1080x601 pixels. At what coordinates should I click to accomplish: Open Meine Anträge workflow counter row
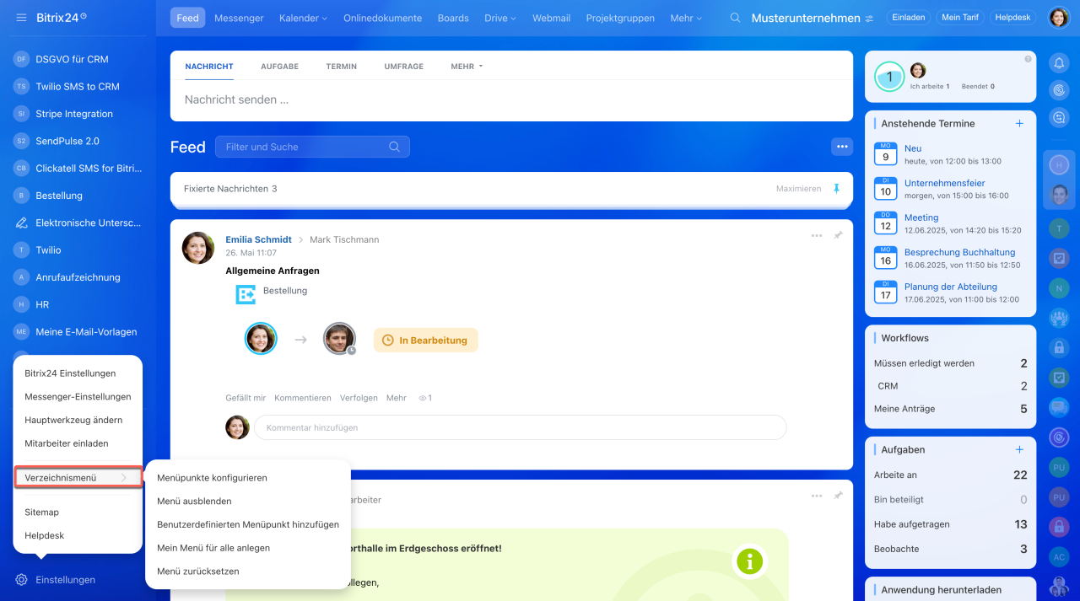pos(951,409)
